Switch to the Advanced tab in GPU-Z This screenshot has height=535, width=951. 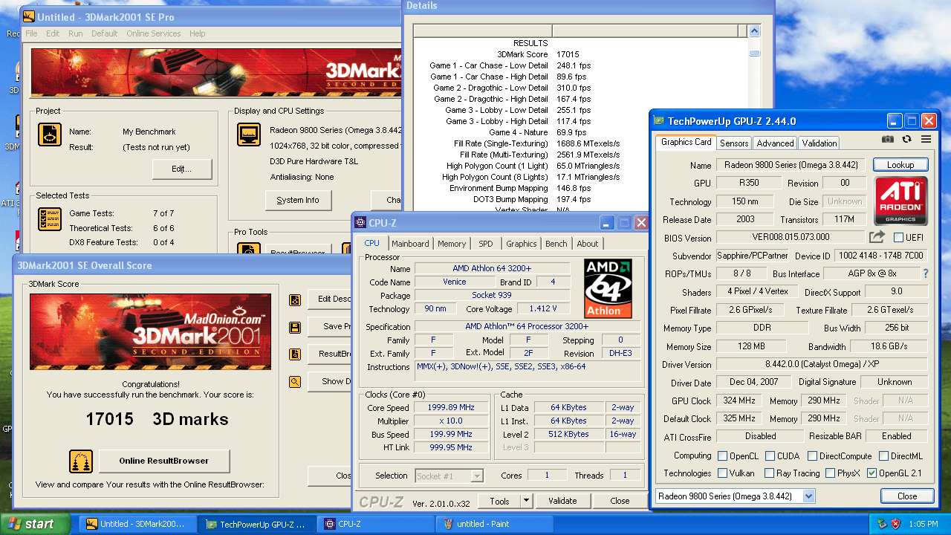pyautogui.click(x=775, y=143)
